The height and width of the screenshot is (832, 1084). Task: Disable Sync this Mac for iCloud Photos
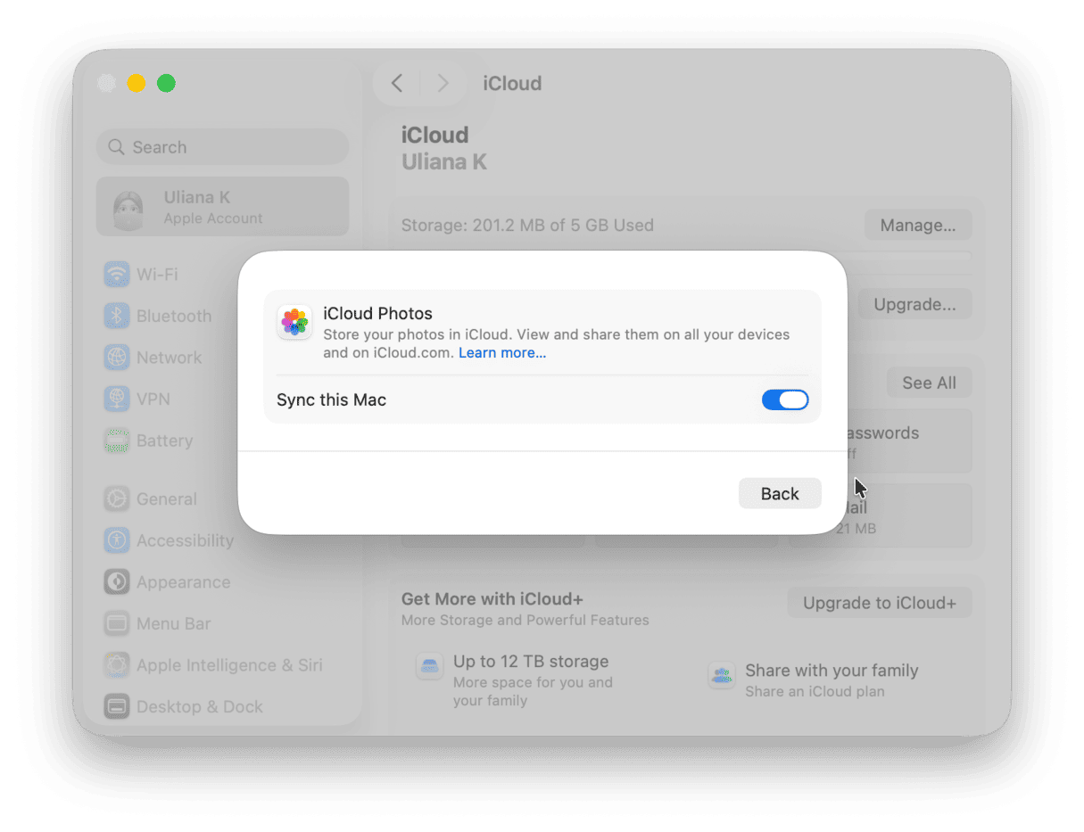click(784, 400)
